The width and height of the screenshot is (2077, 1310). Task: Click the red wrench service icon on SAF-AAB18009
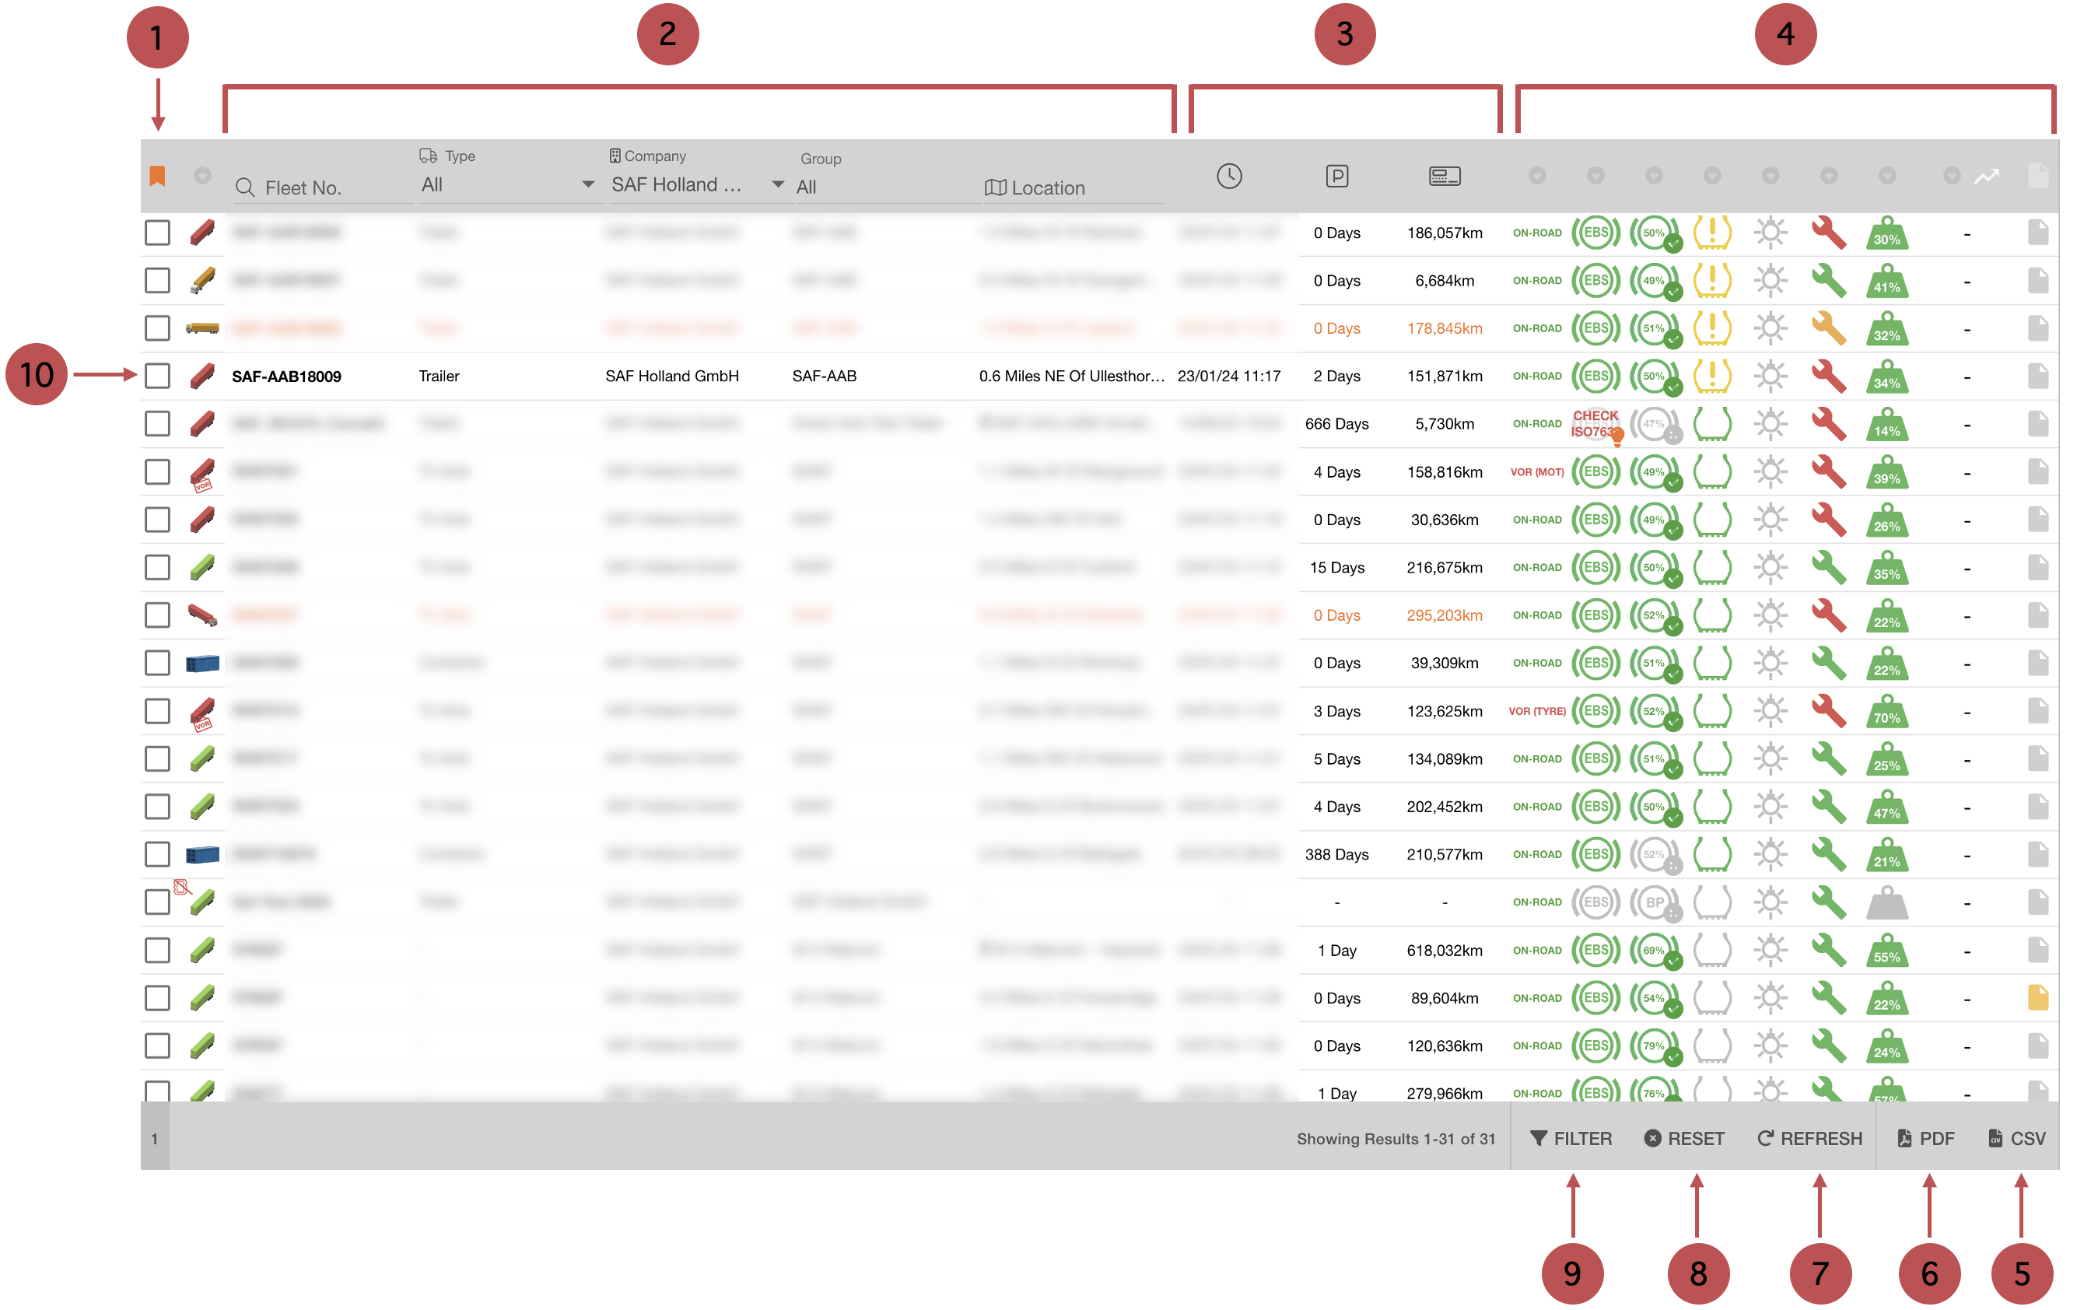tap(1829, 376)
